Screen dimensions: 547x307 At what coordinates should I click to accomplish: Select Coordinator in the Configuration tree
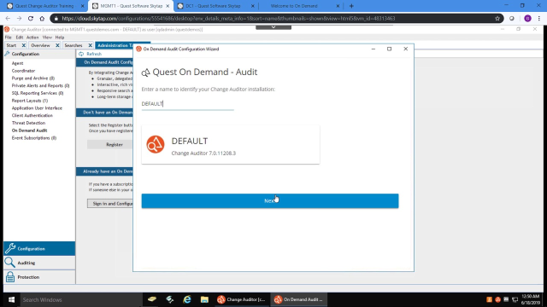click(x=23, y=71)
